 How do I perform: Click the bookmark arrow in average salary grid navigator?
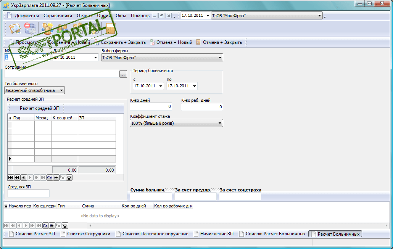click(50, 178)
